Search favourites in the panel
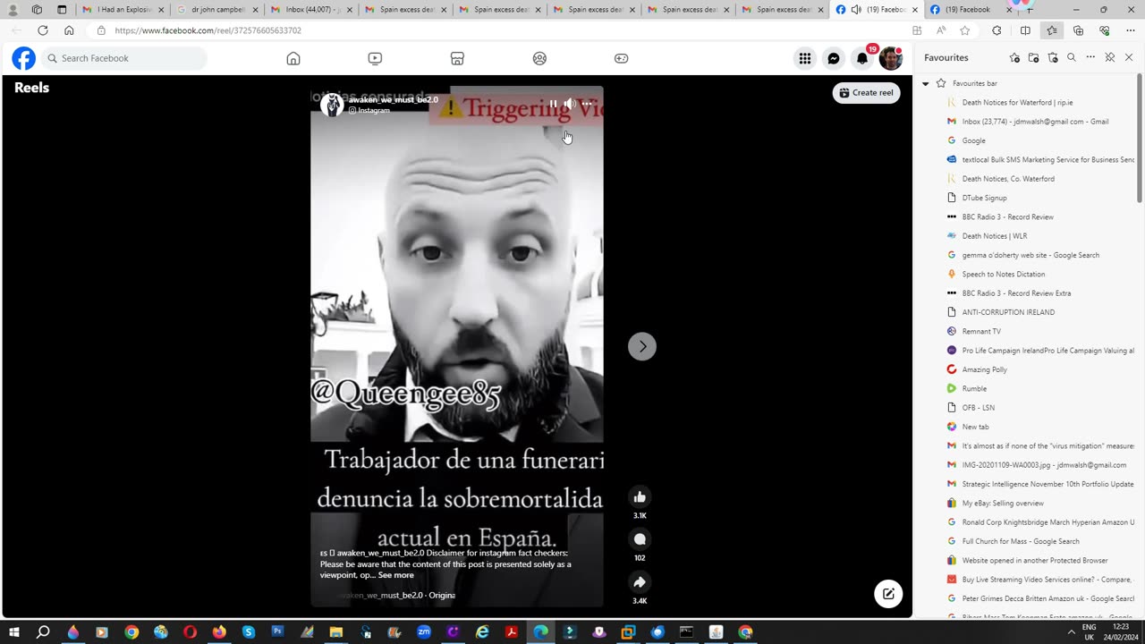The width and height of the screenshot is (1145, 644). point(1072,57)
